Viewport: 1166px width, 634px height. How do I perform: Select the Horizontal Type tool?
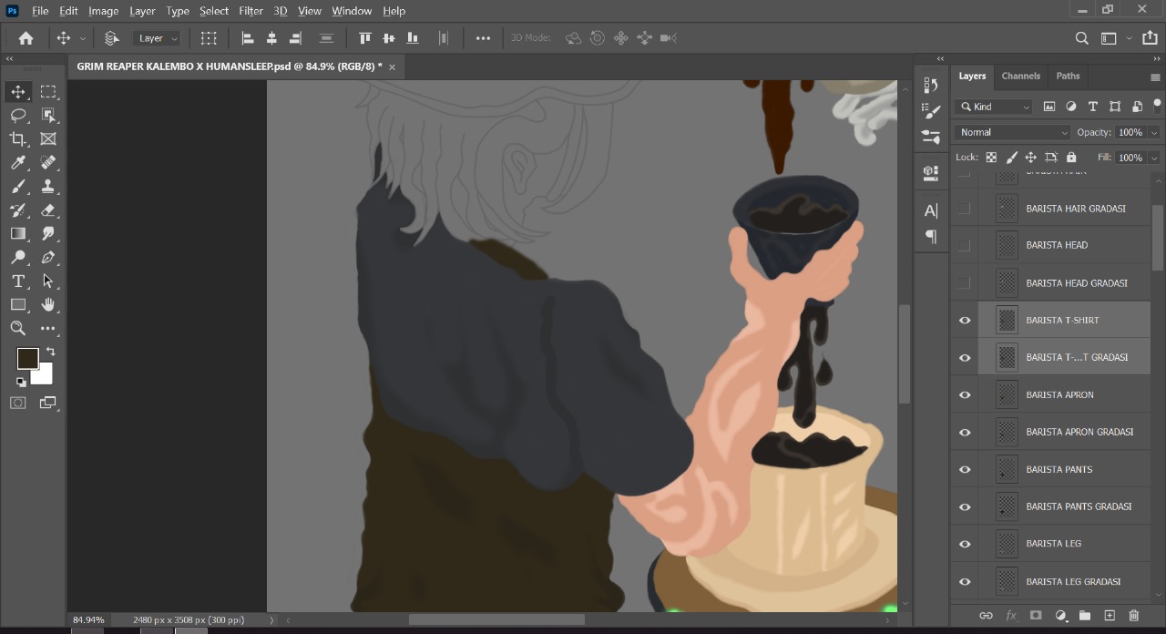point(18,281)
